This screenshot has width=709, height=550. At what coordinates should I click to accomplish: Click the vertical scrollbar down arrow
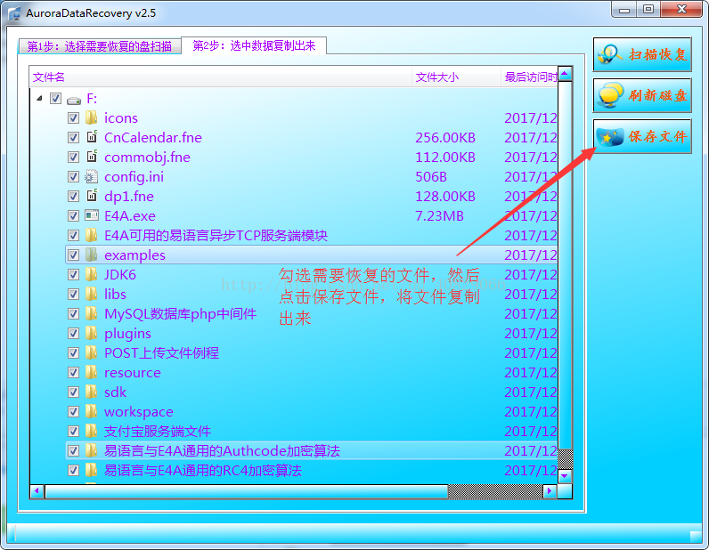coord(565,476)
